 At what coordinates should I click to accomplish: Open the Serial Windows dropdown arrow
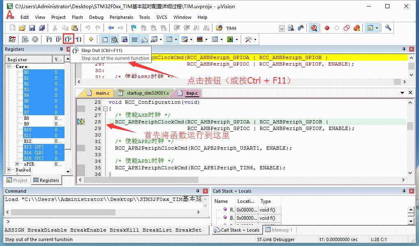click(x=191, y=39)
